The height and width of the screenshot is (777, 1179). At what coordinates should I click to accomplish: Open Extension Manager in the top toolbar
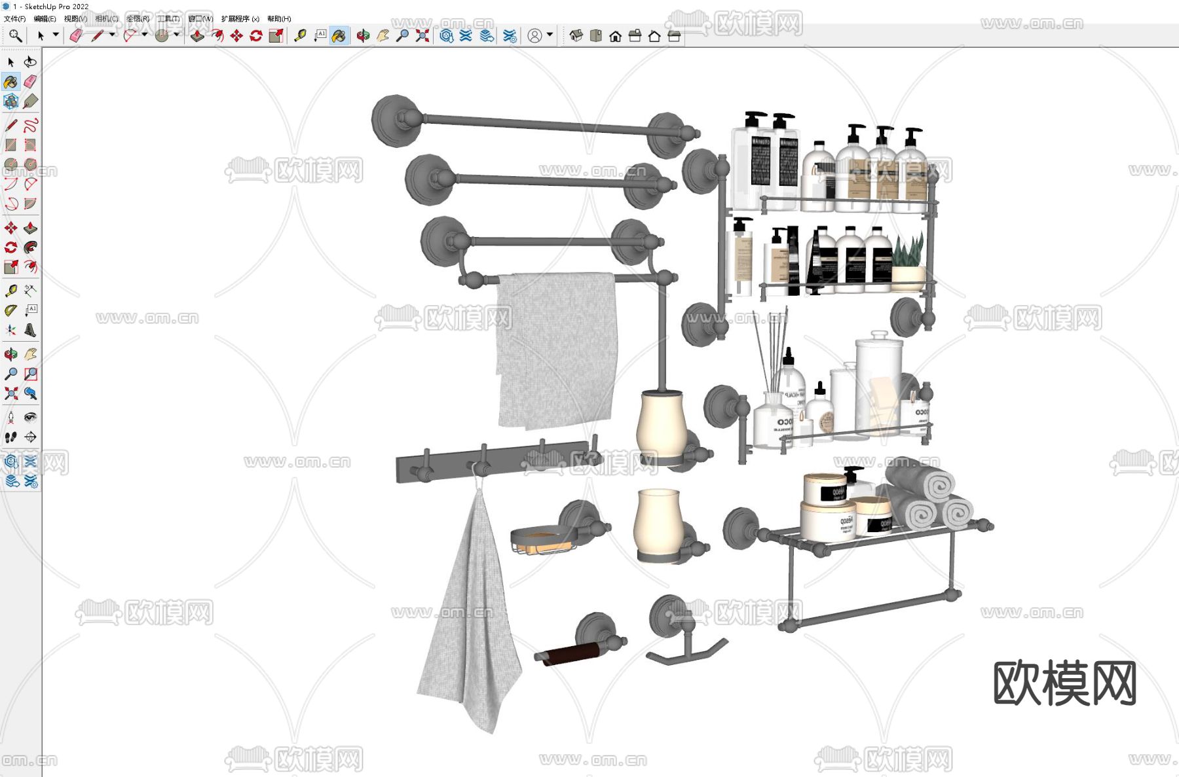(x=510, y=35)
